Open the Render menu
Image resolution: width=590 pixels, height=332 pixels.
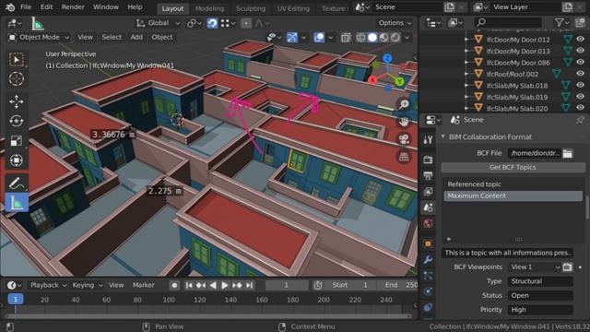click(73, 7)
